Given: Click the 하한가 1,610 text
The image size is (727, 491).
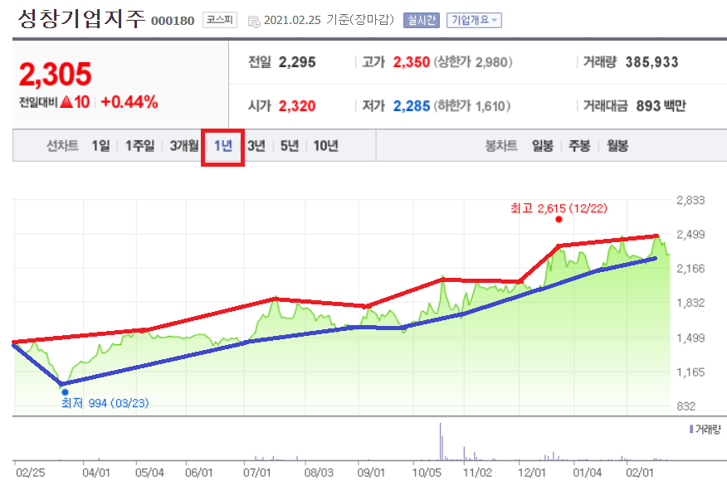Looking at the screenshot, I should [x=472, y=106].
